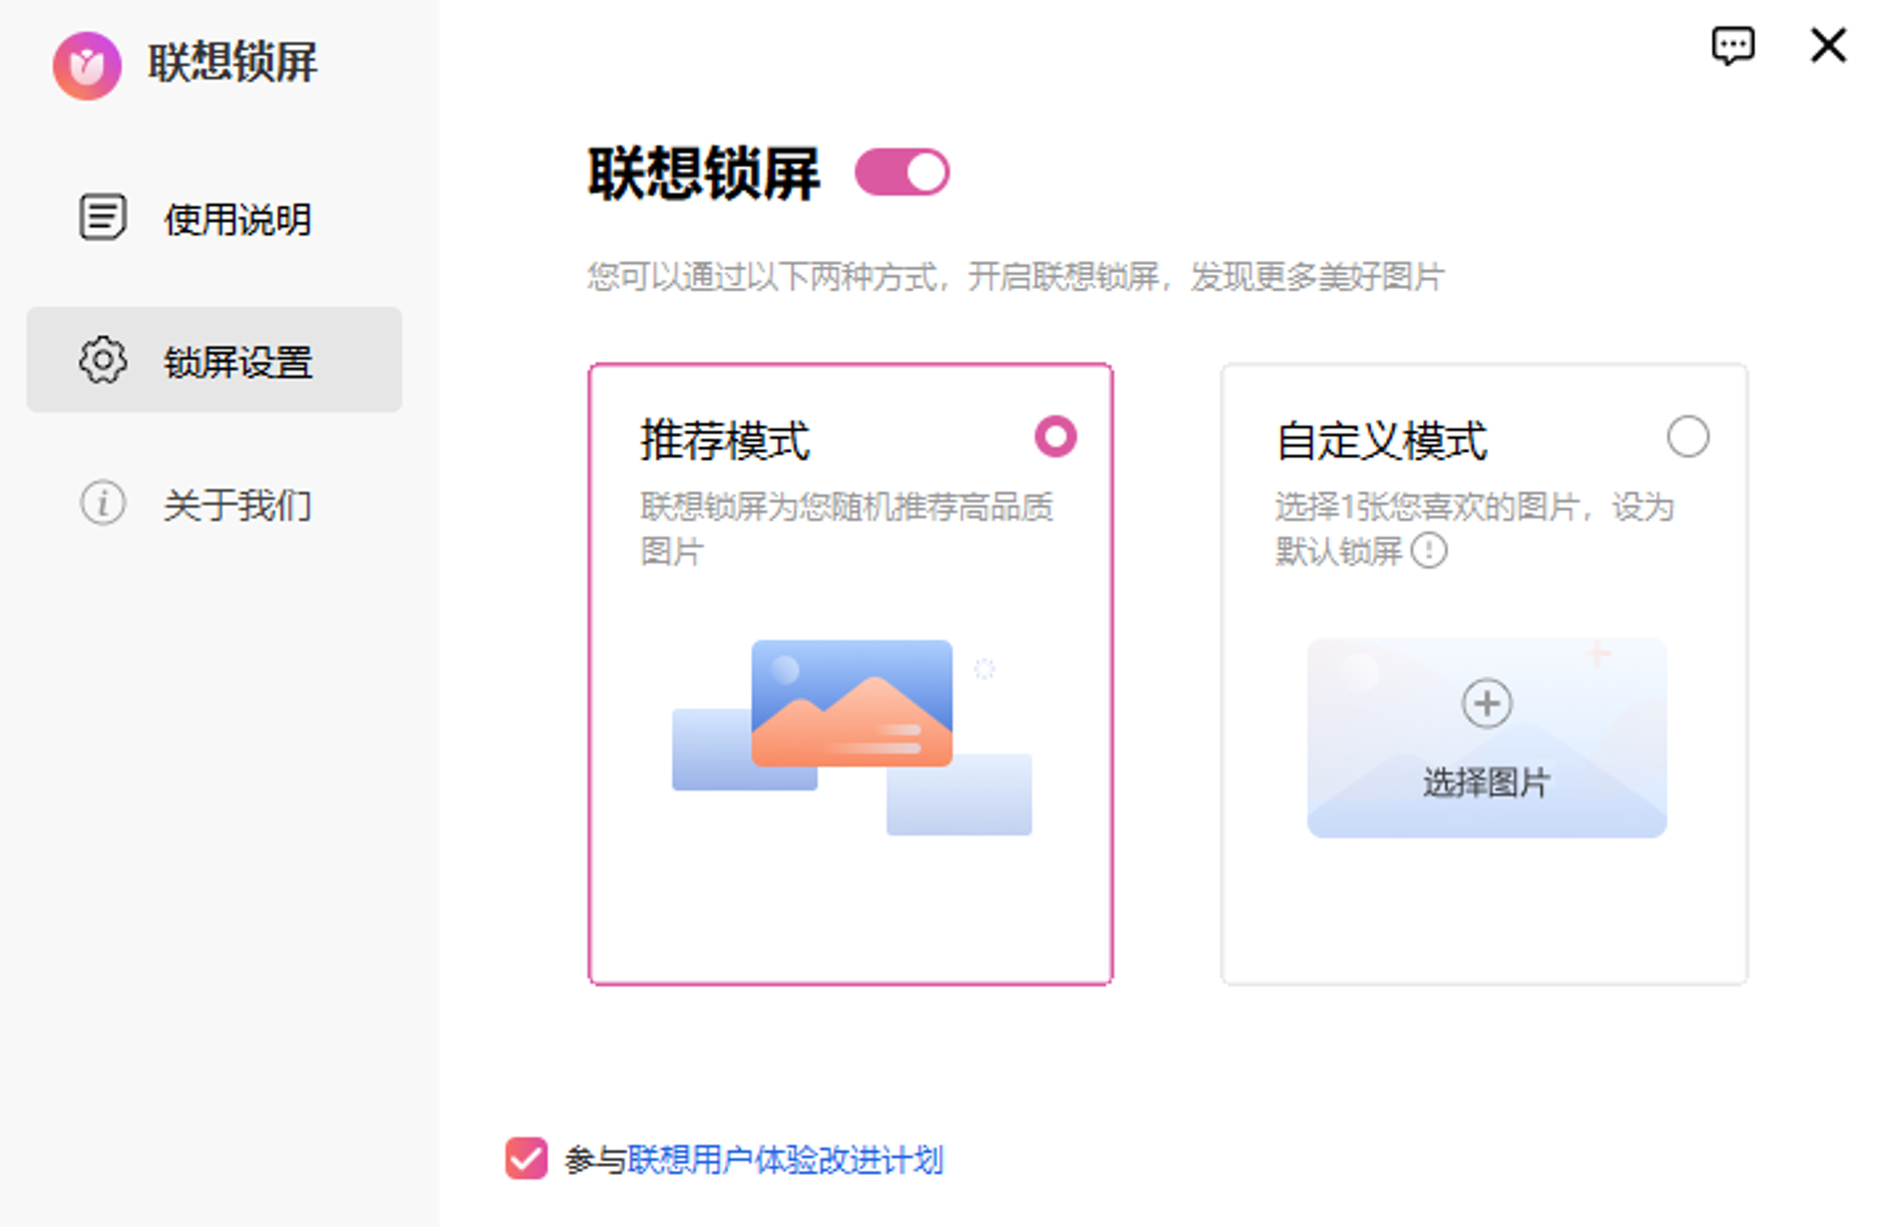Click the 关于我们 info icon
Viewport: 1887px width, 1227px height.
point(102,504)
